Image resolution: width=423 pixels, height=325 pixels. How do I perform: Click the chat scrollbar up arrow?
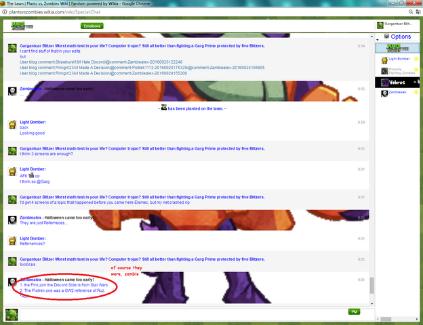click(371, 37)
